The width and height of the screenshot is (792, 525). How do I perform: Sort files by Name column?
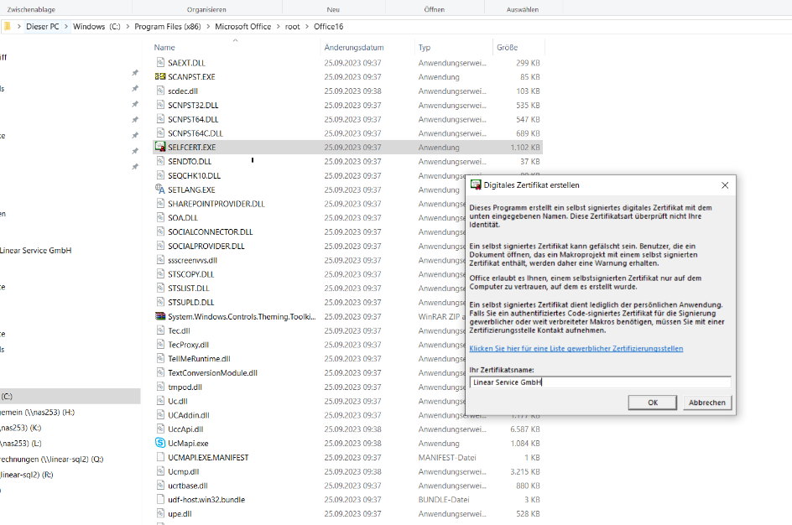(164, 48)
